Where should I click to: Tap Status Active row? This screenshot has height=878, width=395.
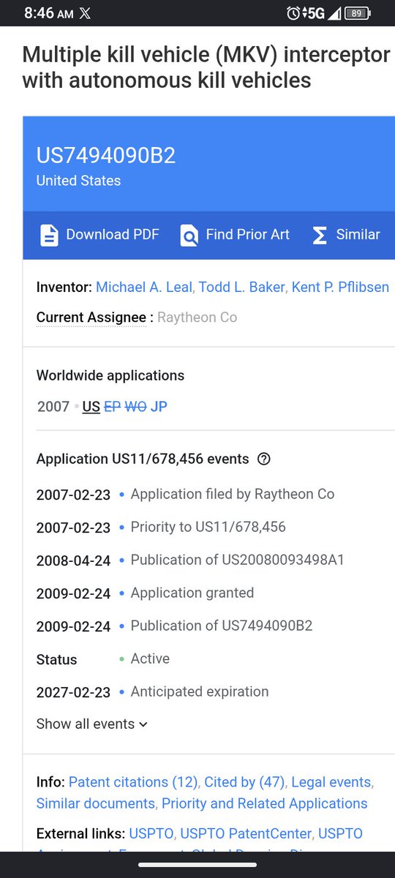103,659
